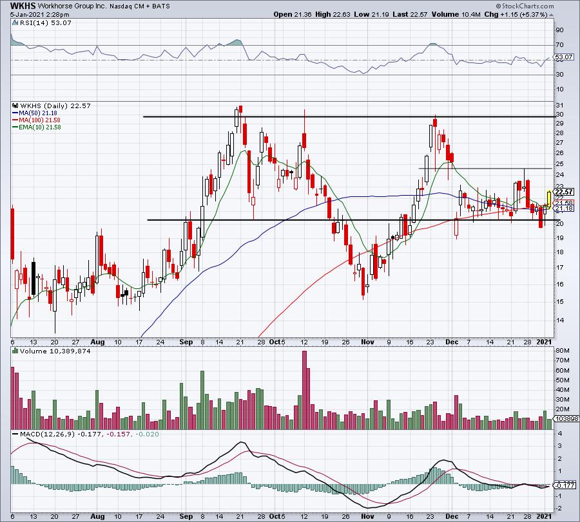
Task: Click the short horizontal line near 24.5
Action: tap(485, 169)
